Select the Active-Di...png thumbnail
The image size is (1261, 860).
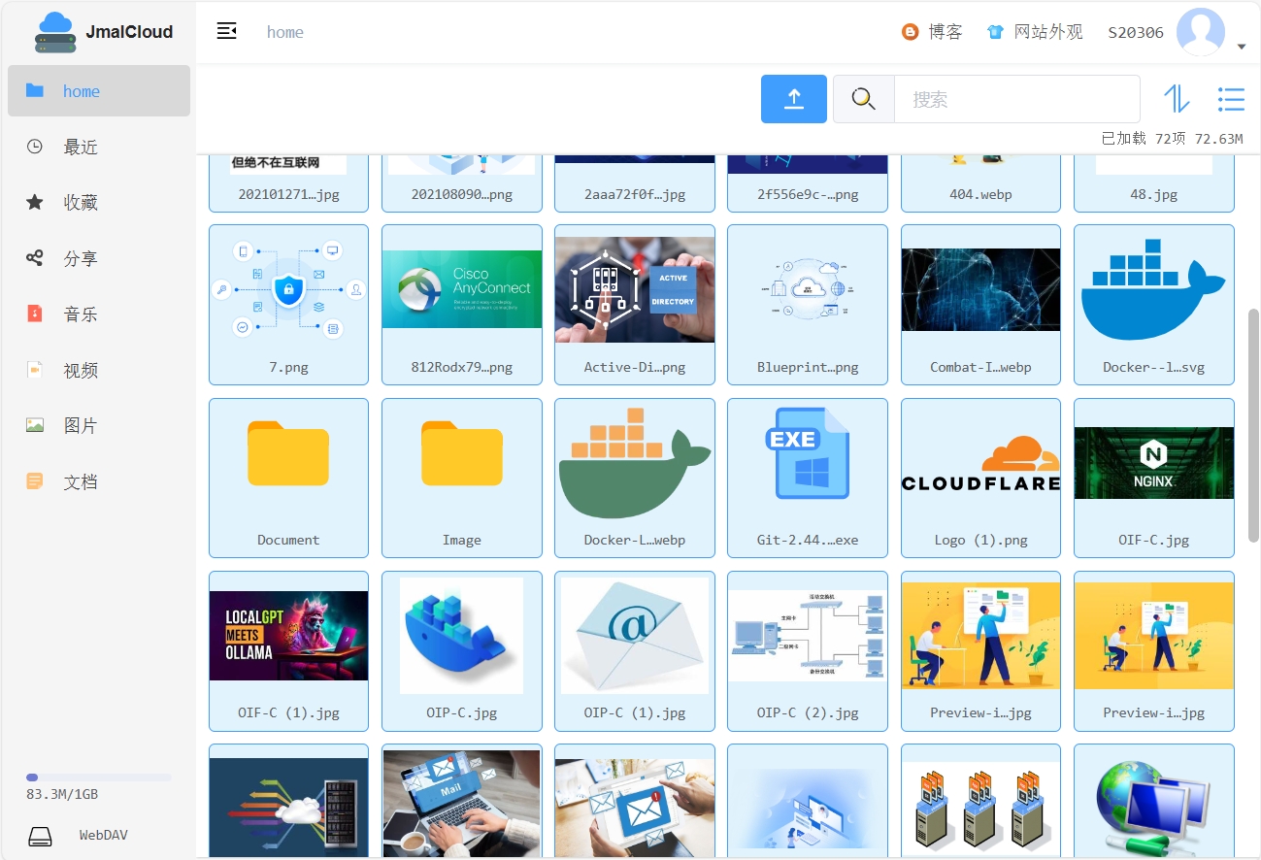tap(635, 289)
